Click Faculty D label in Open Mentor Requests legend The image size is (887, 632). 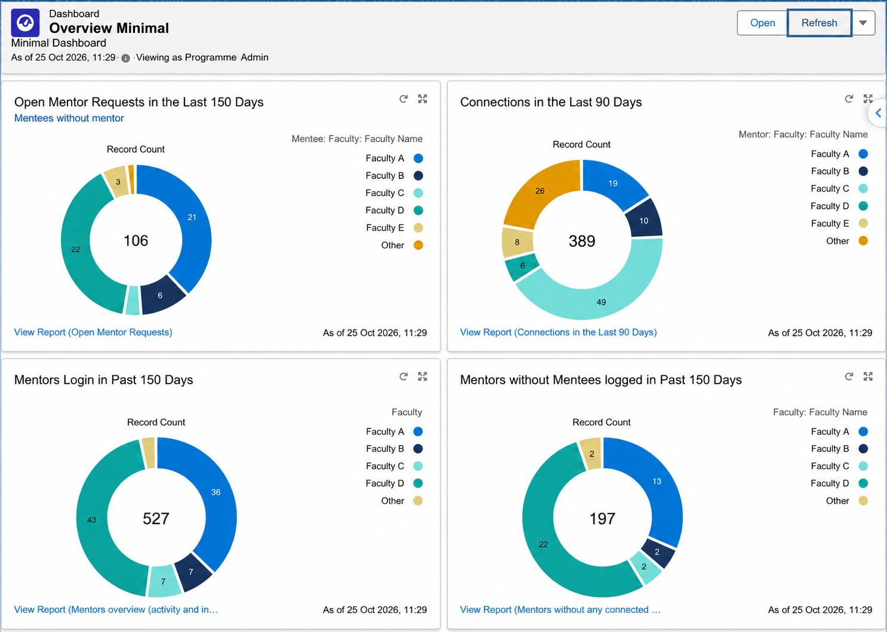(385, 210)
